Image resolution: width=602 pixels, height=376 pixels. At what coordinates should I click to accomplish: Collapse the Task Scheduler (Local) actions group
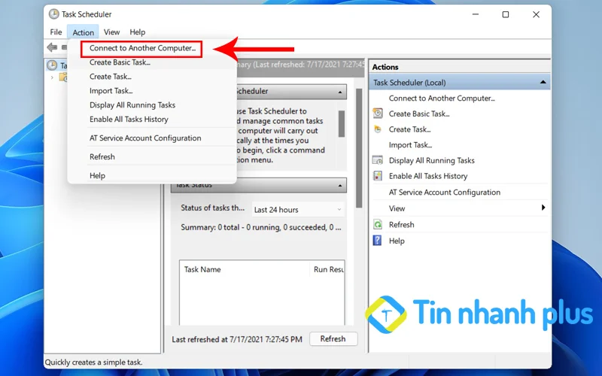[x=543, y=82]
